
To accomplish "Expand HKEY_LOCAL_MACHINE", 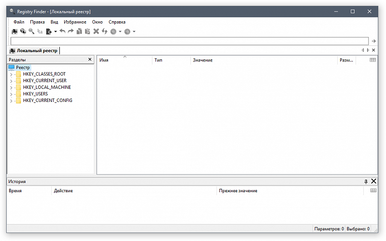I will coord(11,87).
